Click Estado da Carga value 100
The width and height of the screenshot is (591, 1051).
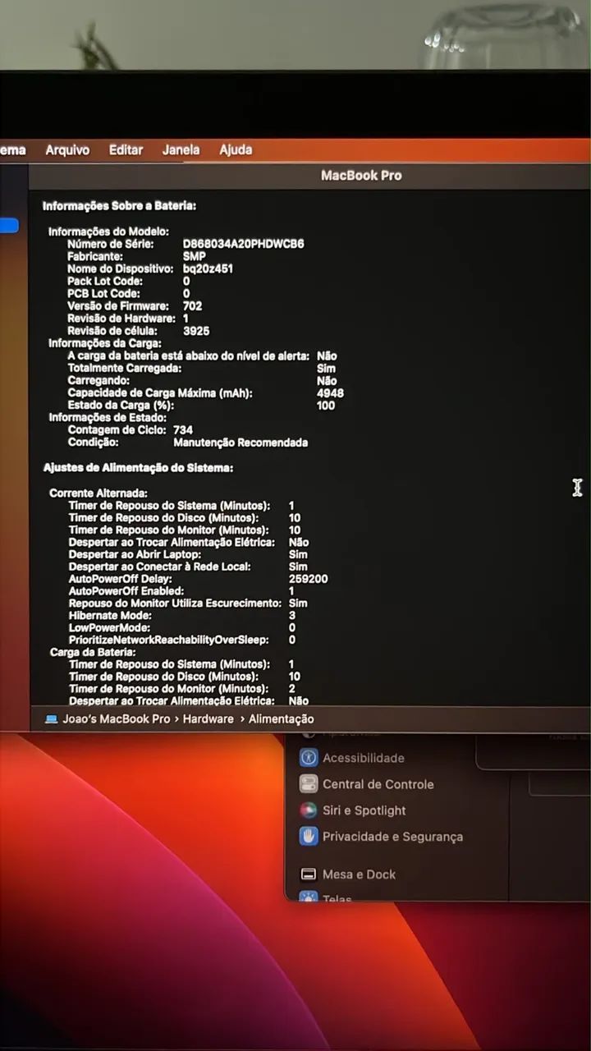point(326,406)
